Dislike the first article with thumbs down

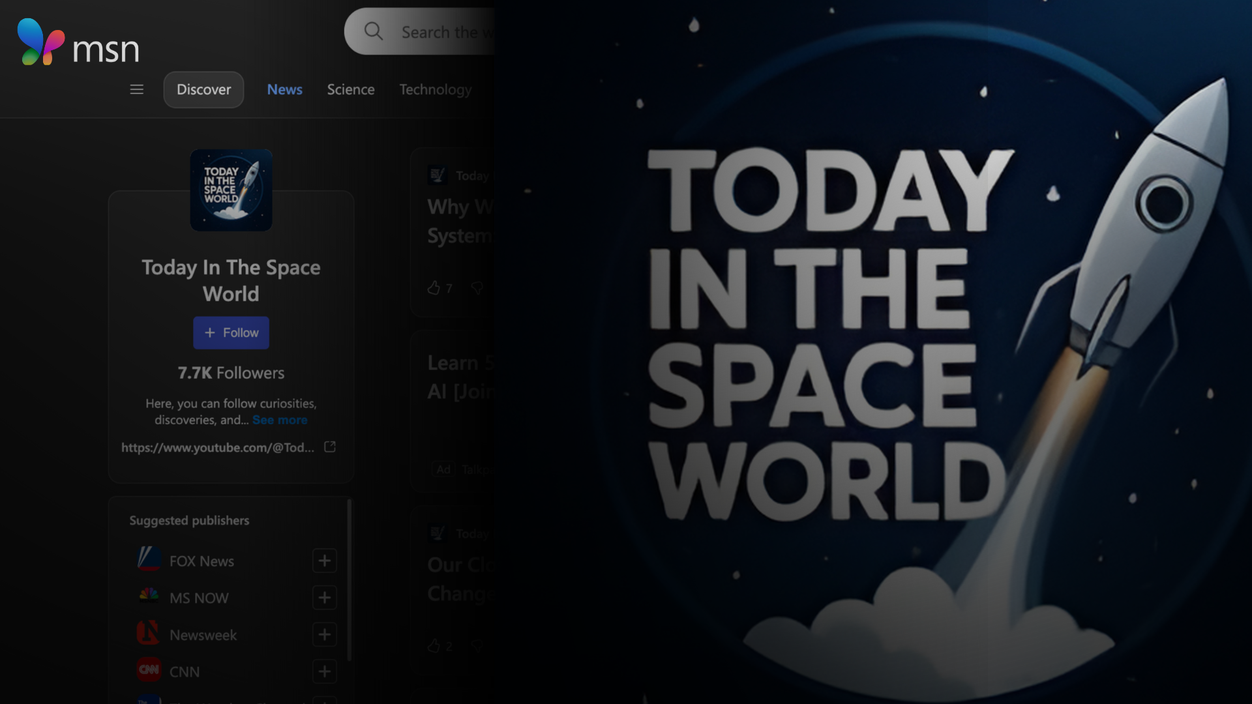pyautogui.click(x=477, y=288)
